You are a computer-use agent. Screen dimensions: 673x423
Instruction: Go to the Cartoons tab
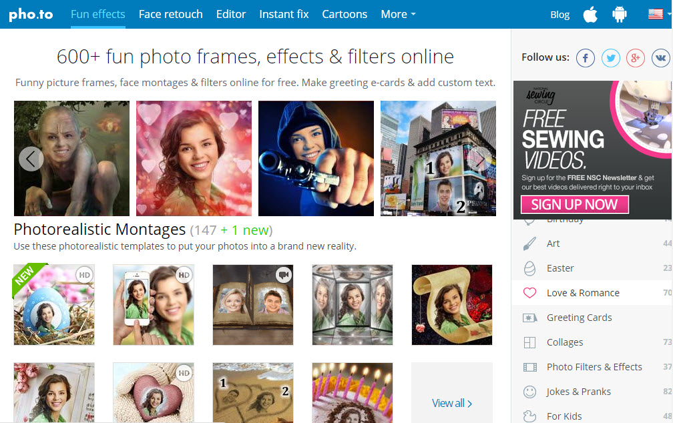pos(345,14)
